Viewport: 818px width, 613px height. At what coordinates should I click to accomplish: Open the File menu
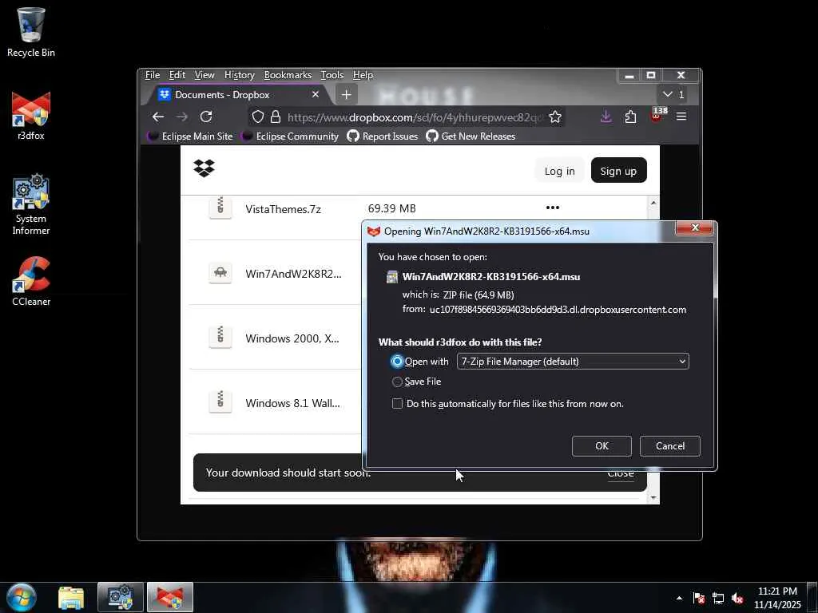(x=153, y=75)
